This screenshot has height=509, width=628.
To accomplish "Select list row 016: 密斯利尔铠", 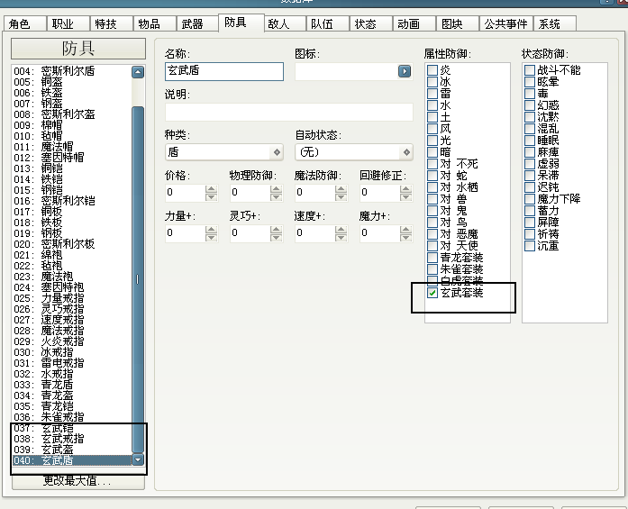I will click(x=72, y=201).
